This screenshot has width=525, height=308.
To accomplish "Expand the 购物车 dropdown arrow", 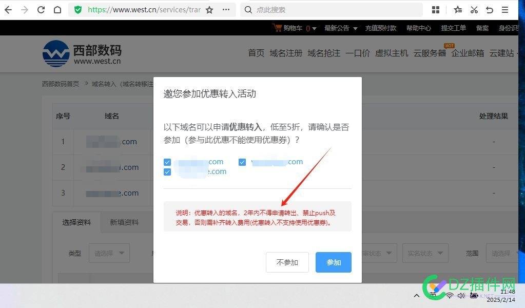I will point(314,28).
